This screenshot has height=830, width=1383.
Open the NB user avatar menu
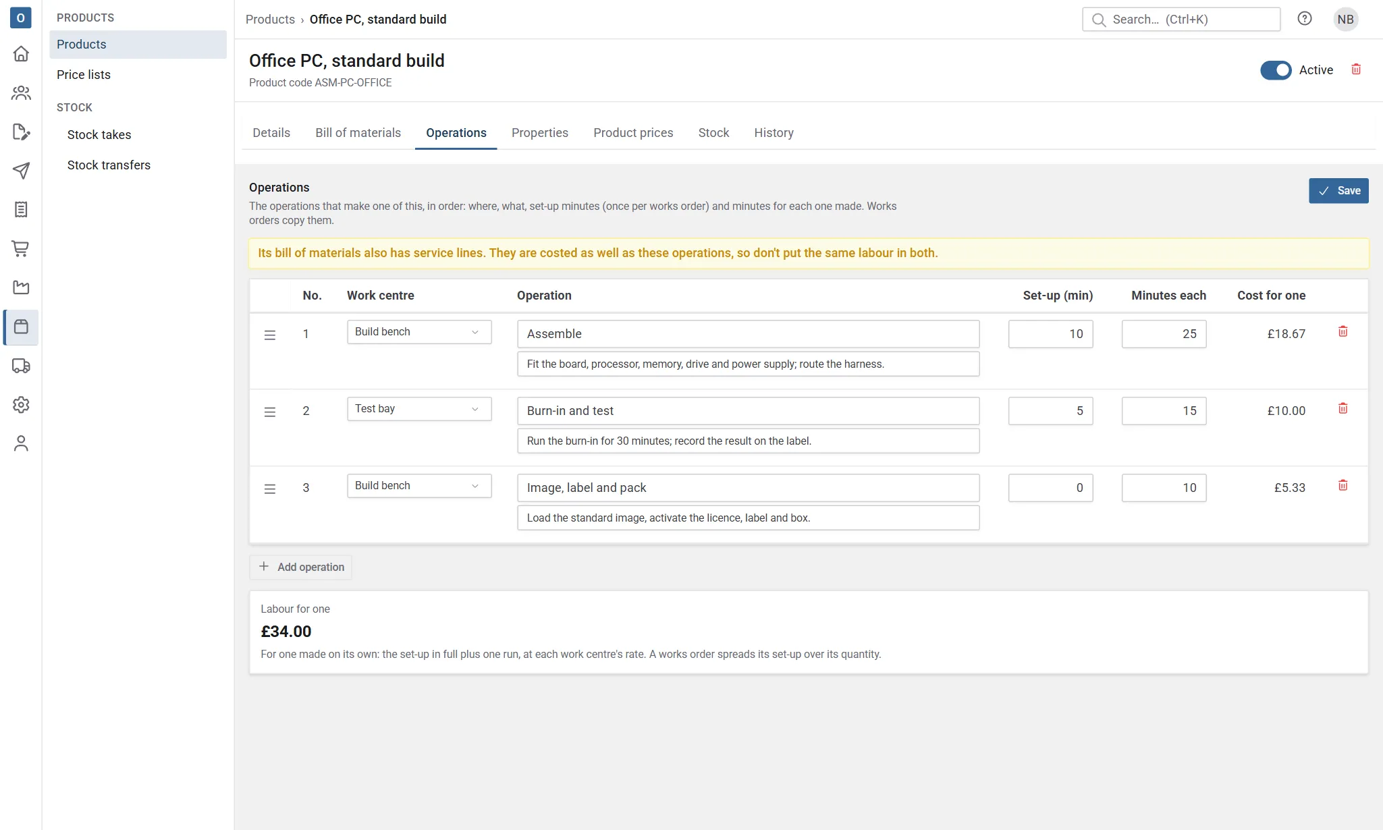pos(1345,20)
